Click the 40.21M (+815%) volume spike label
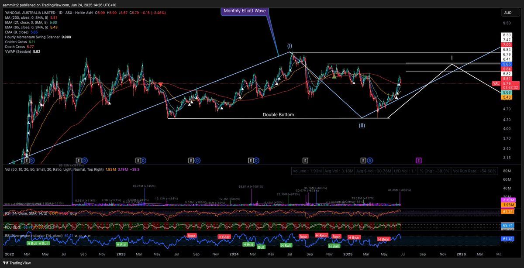The height and width of the screenshot is (268, 524). 144,186
